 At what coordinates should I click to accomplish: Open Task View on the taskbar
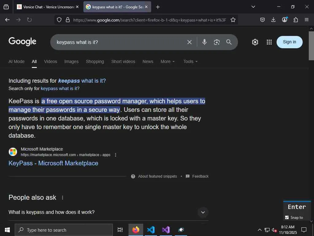click(x=120, y=230)
